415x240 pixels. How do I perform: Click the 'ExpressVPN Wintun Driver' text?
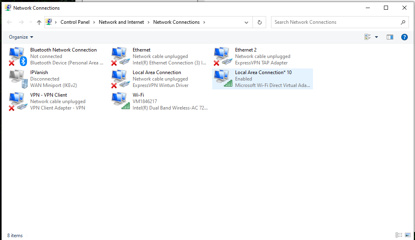coord(161,85)
